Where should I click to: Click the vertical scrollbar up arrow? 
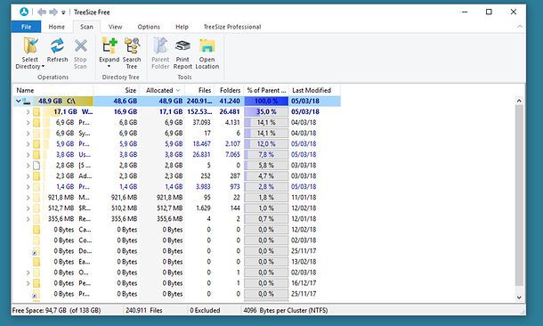(x=519, y=101)
